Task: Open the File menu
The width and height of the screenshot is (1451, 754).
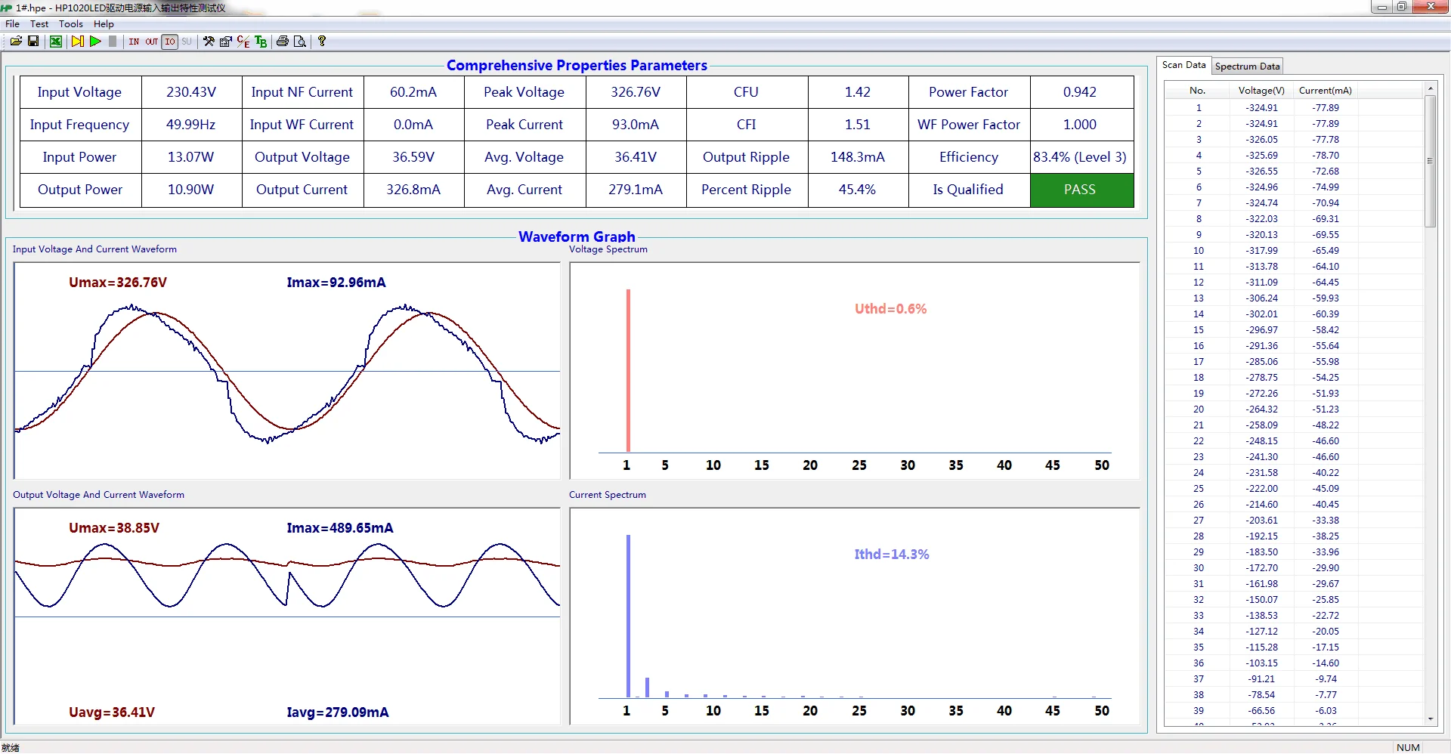Action: (12, 24)
